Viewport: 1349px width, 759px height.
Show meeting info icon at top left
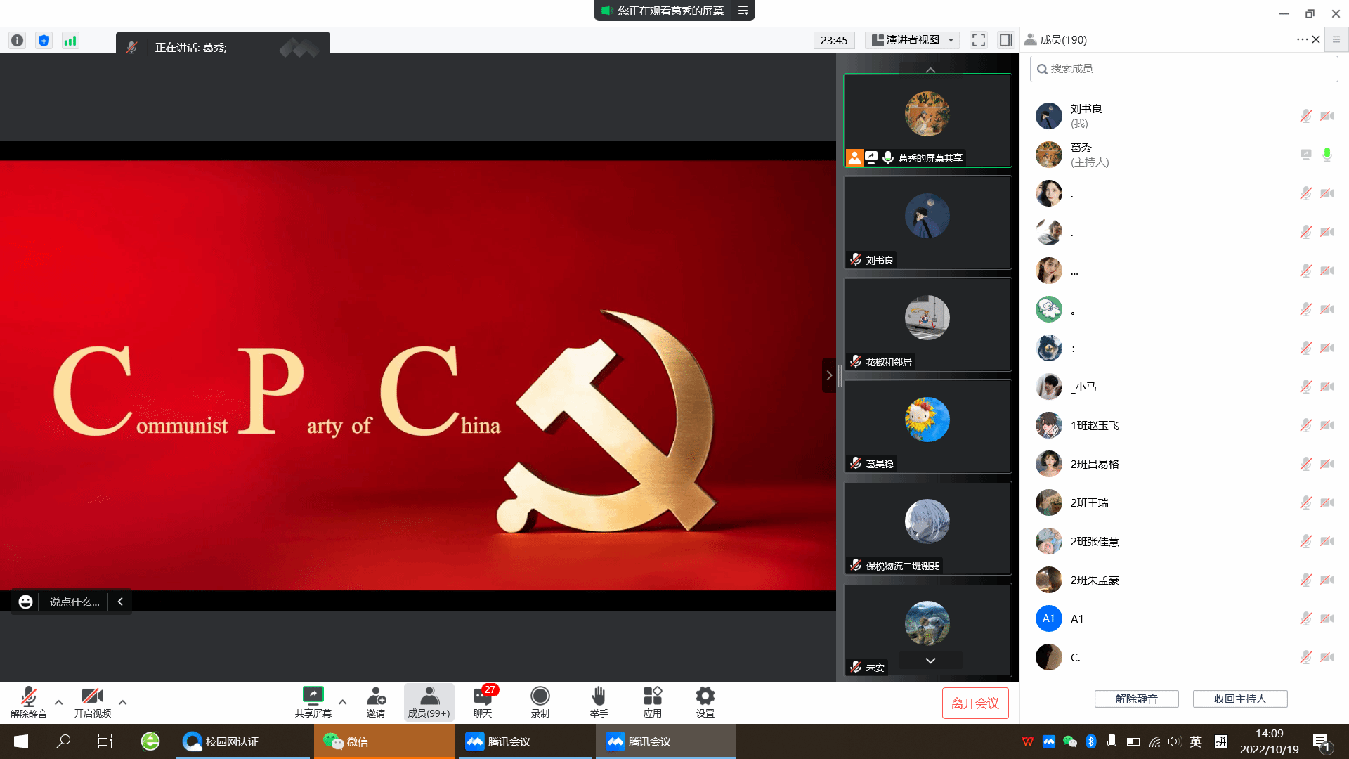(18, 40)
